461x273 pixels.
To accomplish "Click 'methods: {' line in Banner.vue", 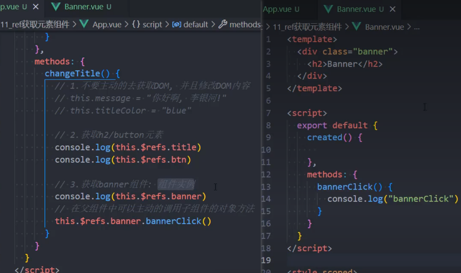I will click(x=332, y=175).
